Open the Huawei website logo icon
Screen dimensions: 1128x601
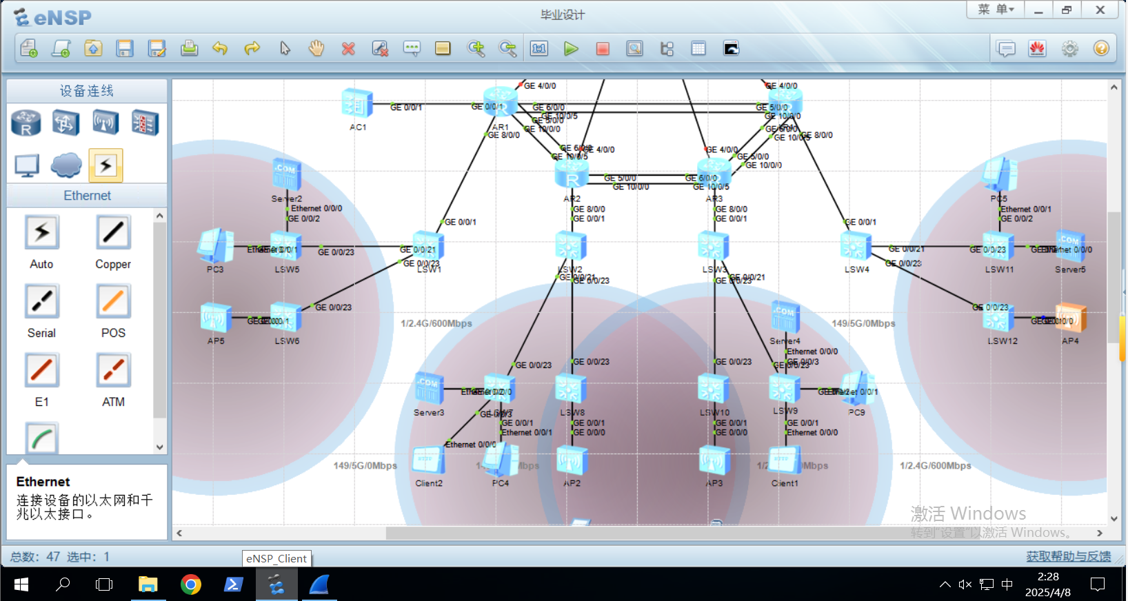pos(1038,48)
